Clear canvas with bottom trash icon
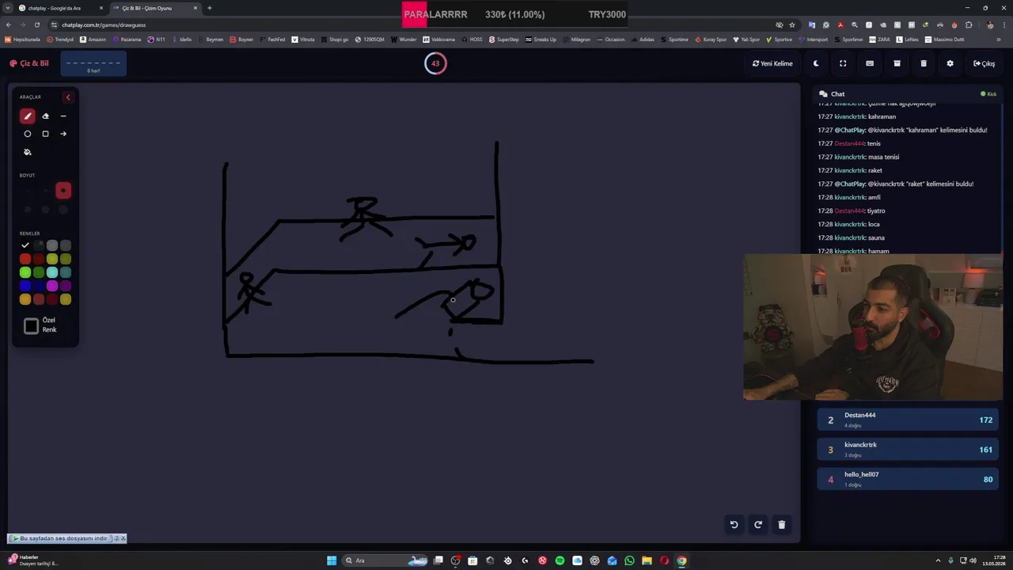1013x570 pixels. [x=781, y=524]
